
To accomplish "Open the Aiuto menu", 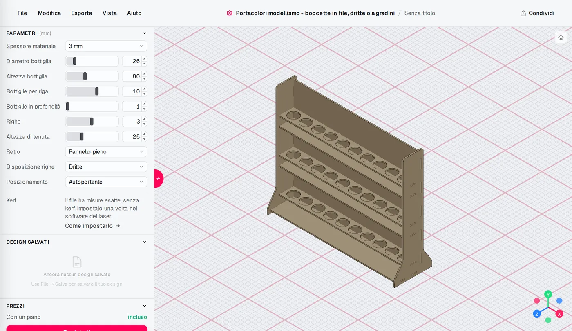I will pos(134,13).
